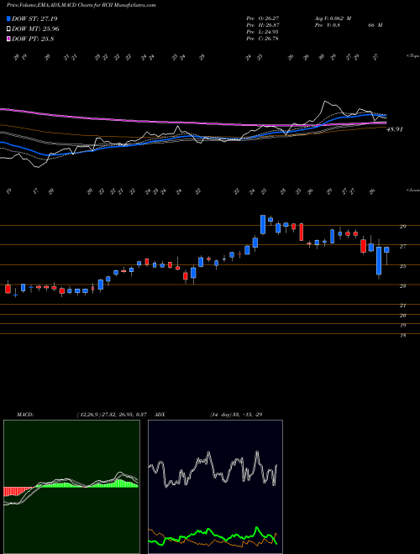This screenshot has height=554, width=420.
Task: Click the 29 price axis label
Action: click(x=402, y=227)
